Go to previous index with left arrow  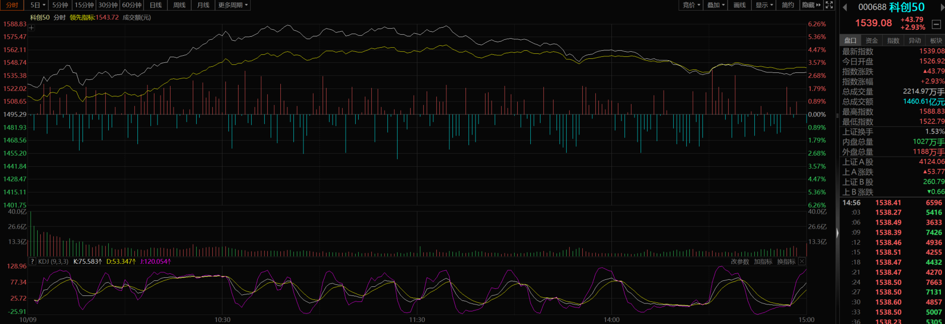coord(845,7)
